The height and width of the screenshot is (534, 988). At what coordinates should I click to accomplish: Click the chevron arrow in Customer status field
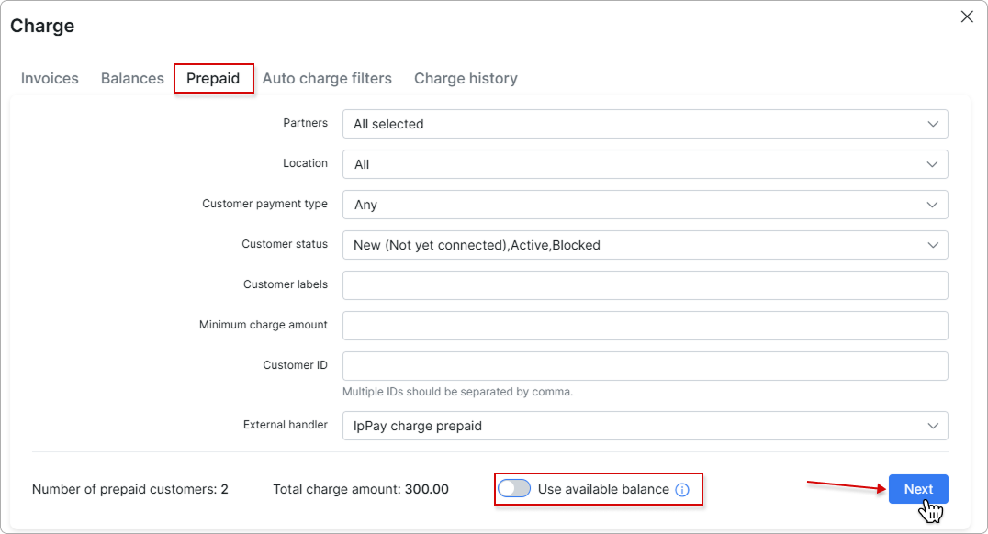[x=933, y=245]
